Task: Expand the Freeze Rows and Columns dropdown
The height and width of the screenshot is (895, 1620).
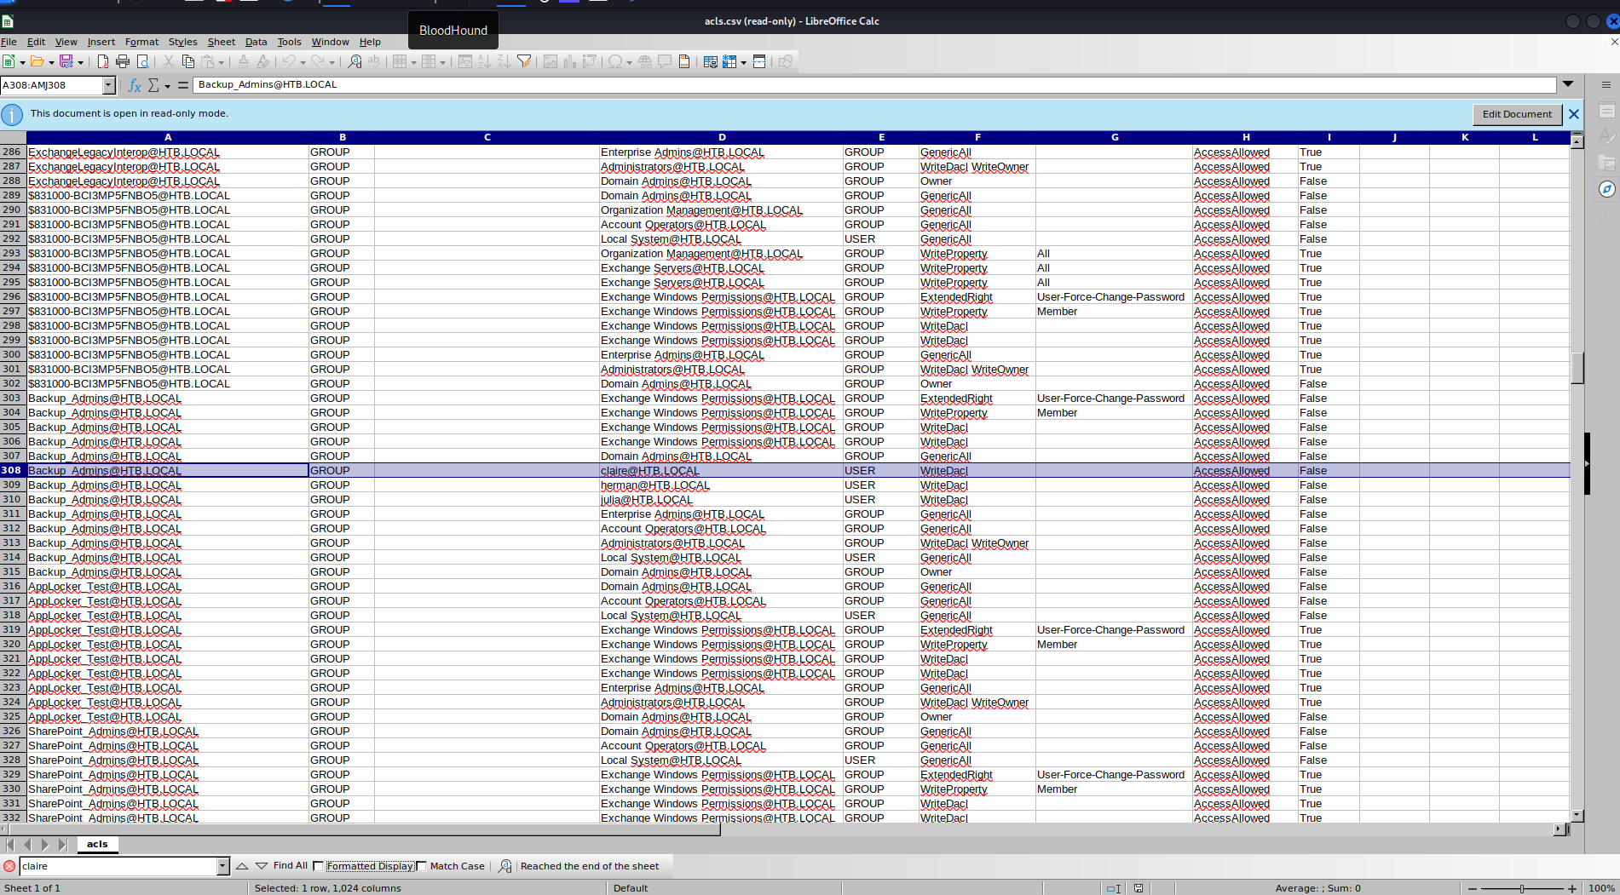Action: pyautogui.click(x=744, y=62)
